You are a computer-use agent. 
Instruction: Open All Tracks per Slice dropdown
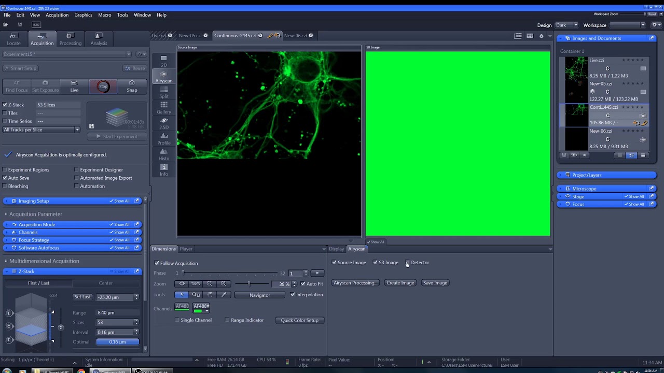pos(41,130)
